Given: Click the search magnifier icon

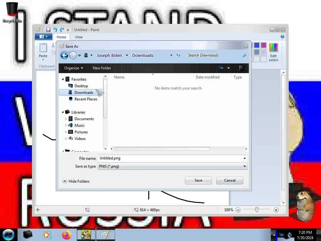Looking at the screenshot, I should (245, 55).
